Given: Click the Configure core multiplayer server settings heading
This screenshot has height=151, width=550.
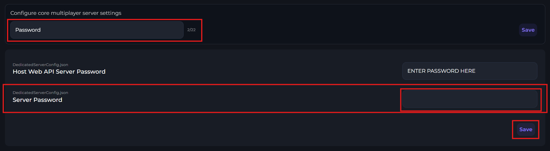Looking at the screenshot, I should (x=66, y=13).
